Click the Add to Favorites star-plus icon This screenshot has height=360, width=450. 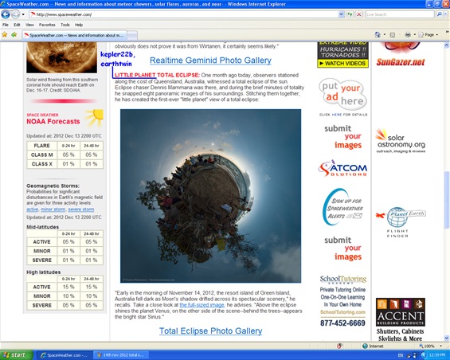tap(14, 35)
